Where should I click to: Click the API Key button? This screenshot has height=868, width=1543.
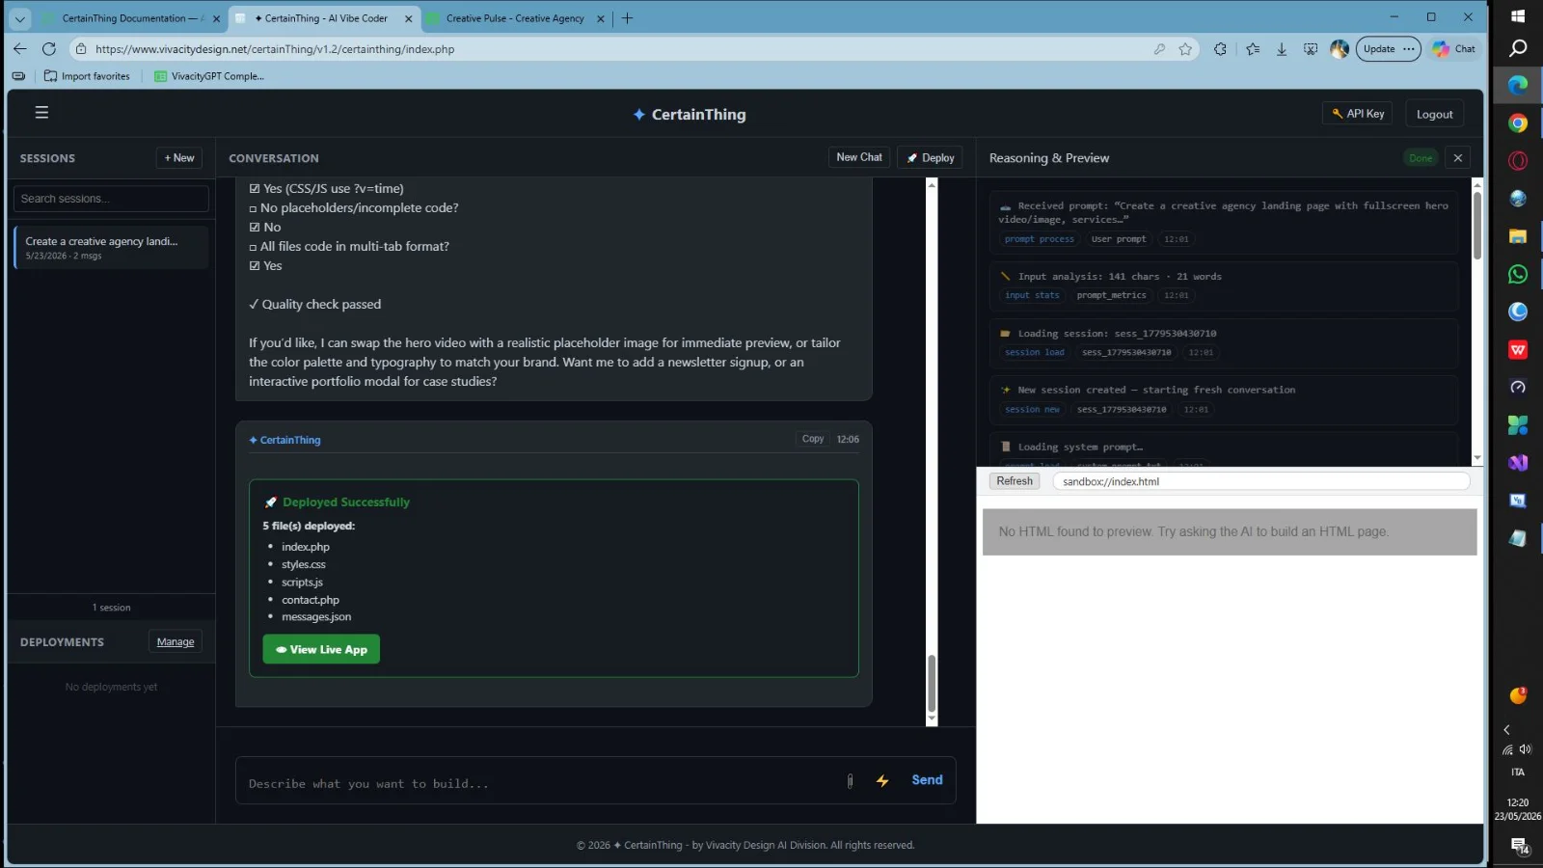[x=1358, y=114]
